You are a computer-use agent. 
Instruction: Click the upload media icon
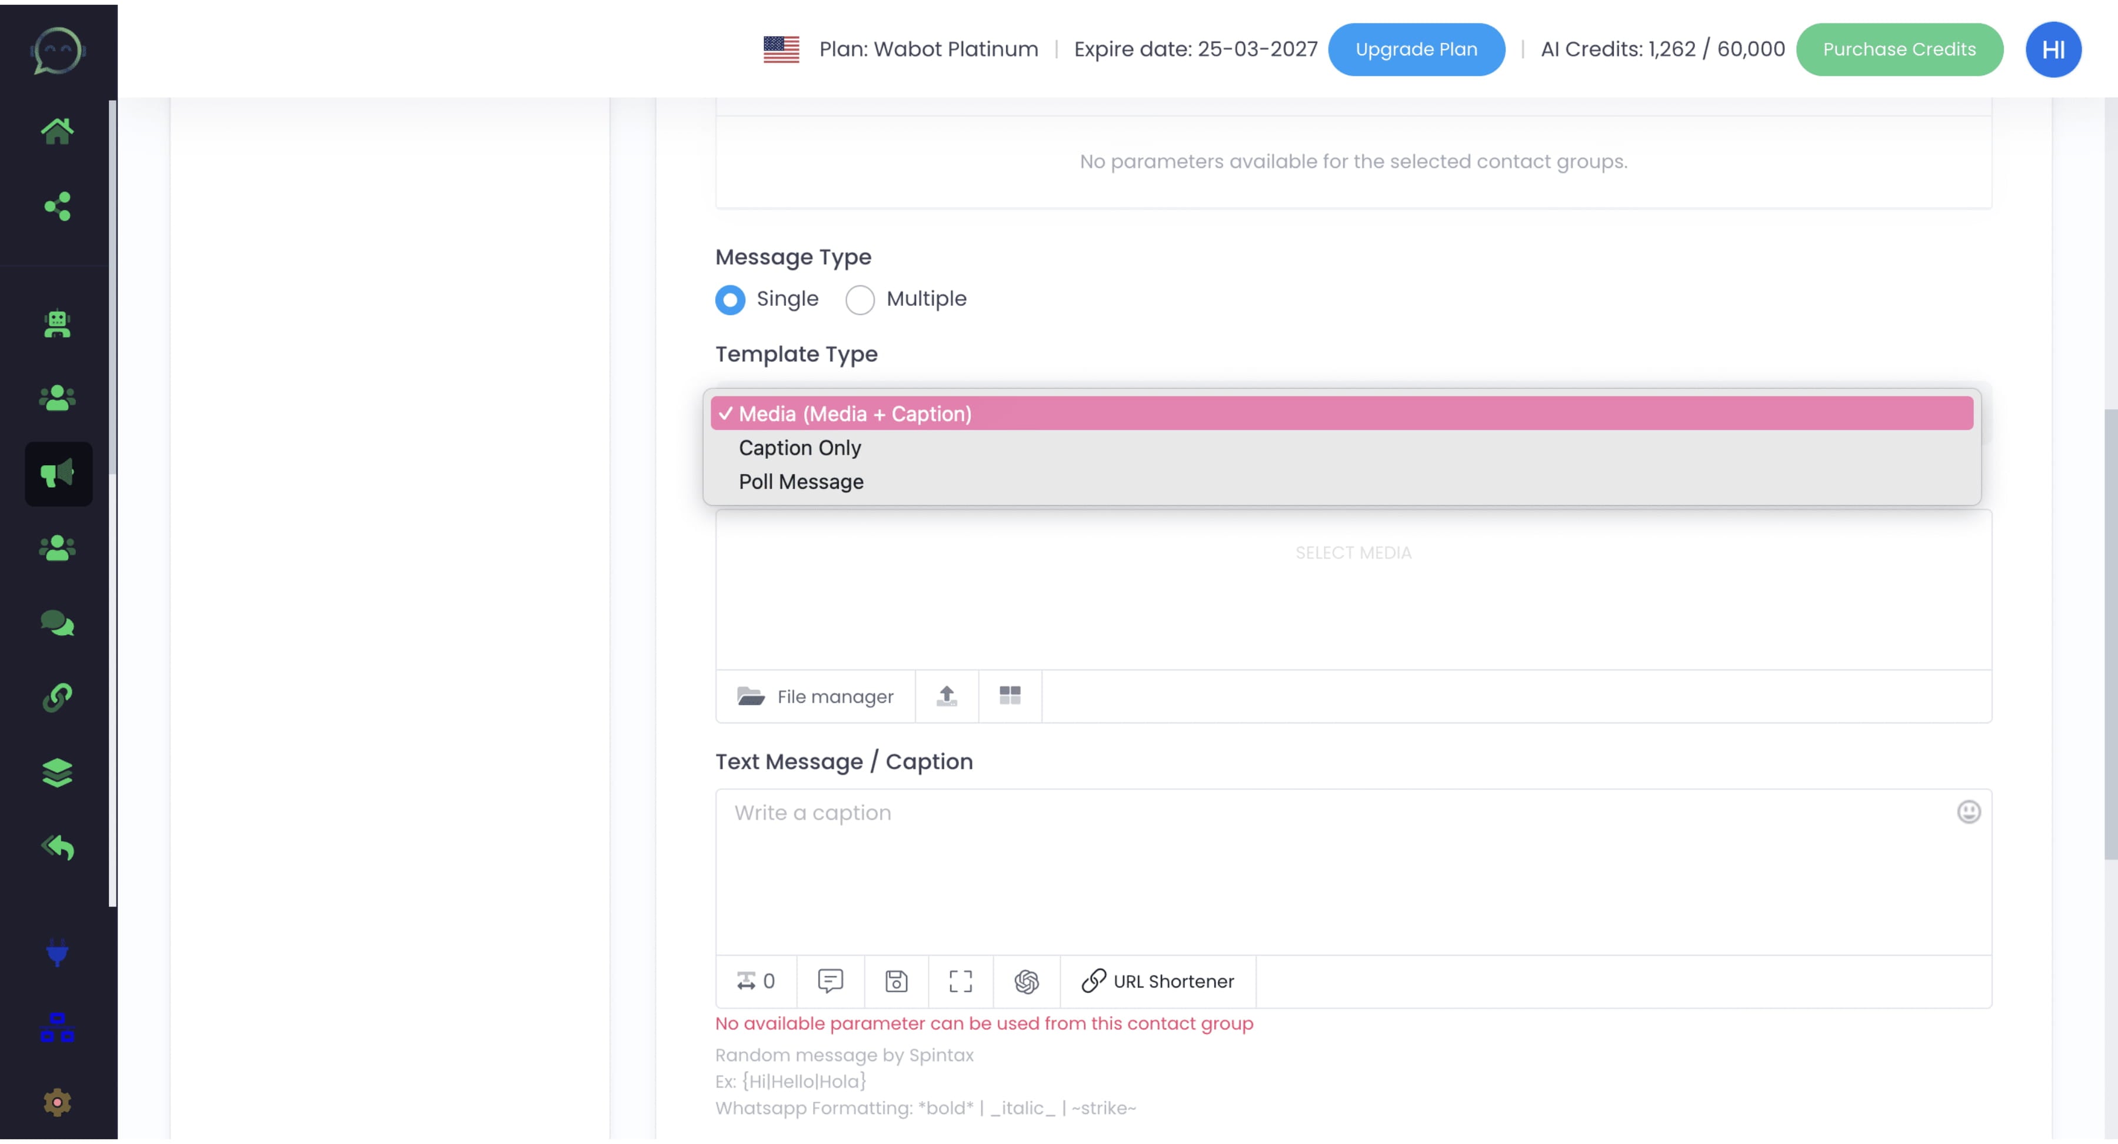coord(947,696)
